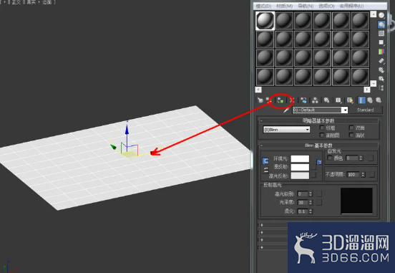Viewport: 395px width, 273px height.
Task: Toggle the ambient-diffuse map lock button
Action: [x=319, y=162]
